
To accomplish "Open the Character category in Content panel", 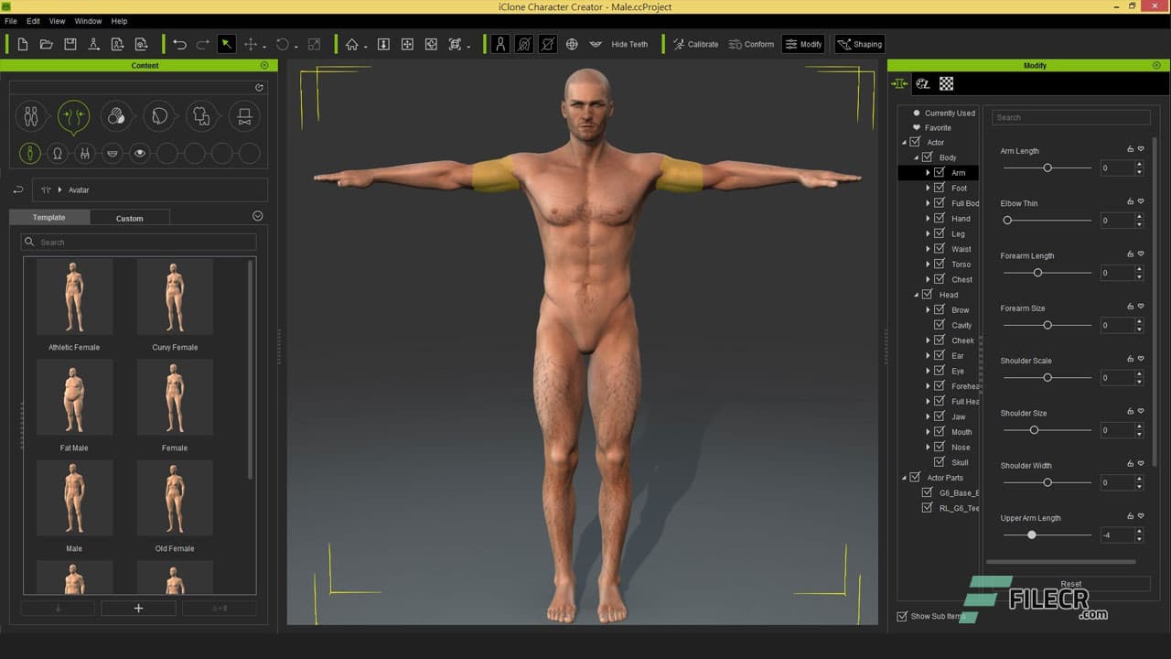I will [30, 116].
